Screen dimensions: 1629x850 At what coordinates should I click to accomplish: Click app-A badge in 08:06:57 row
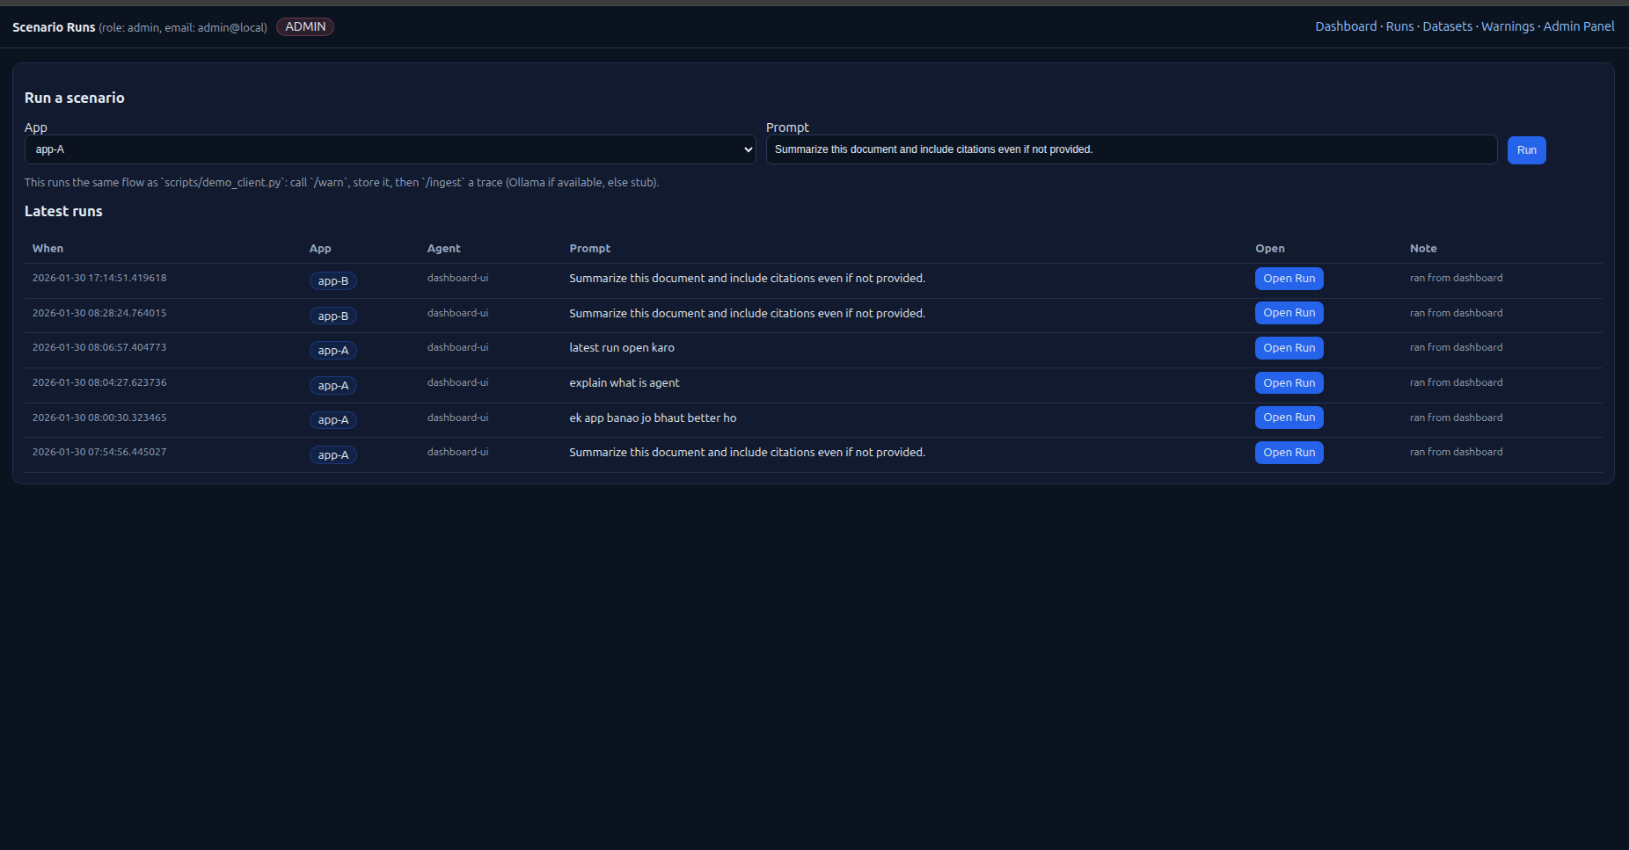(x=332, y=351)
